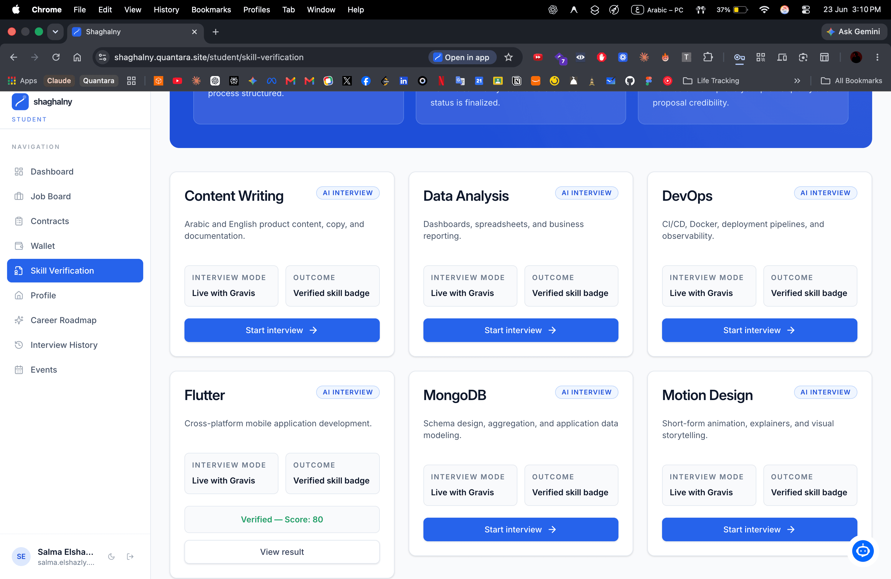Toggle dark mode moon icon in sidebar footer
The height and width of the screenshot is (579, 891).
point(111,557)
